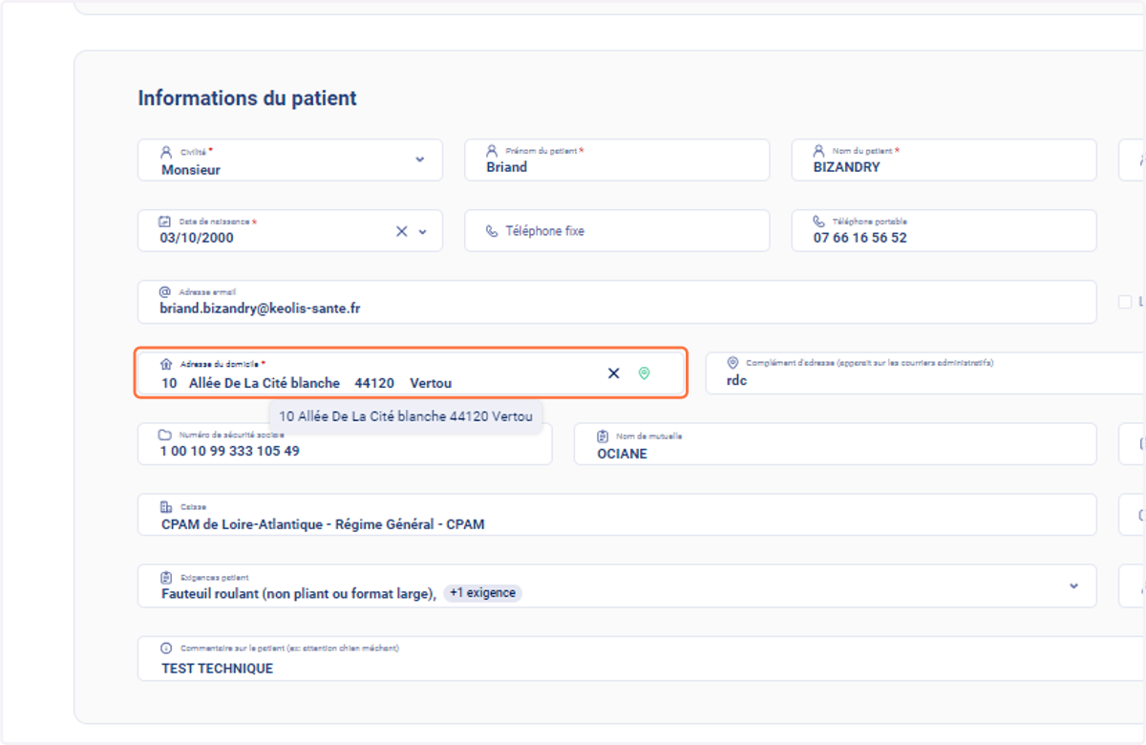Open the date of birth dropdown chevron
Viewport: 1146px width, 745px height.
(x=423, y=232)
